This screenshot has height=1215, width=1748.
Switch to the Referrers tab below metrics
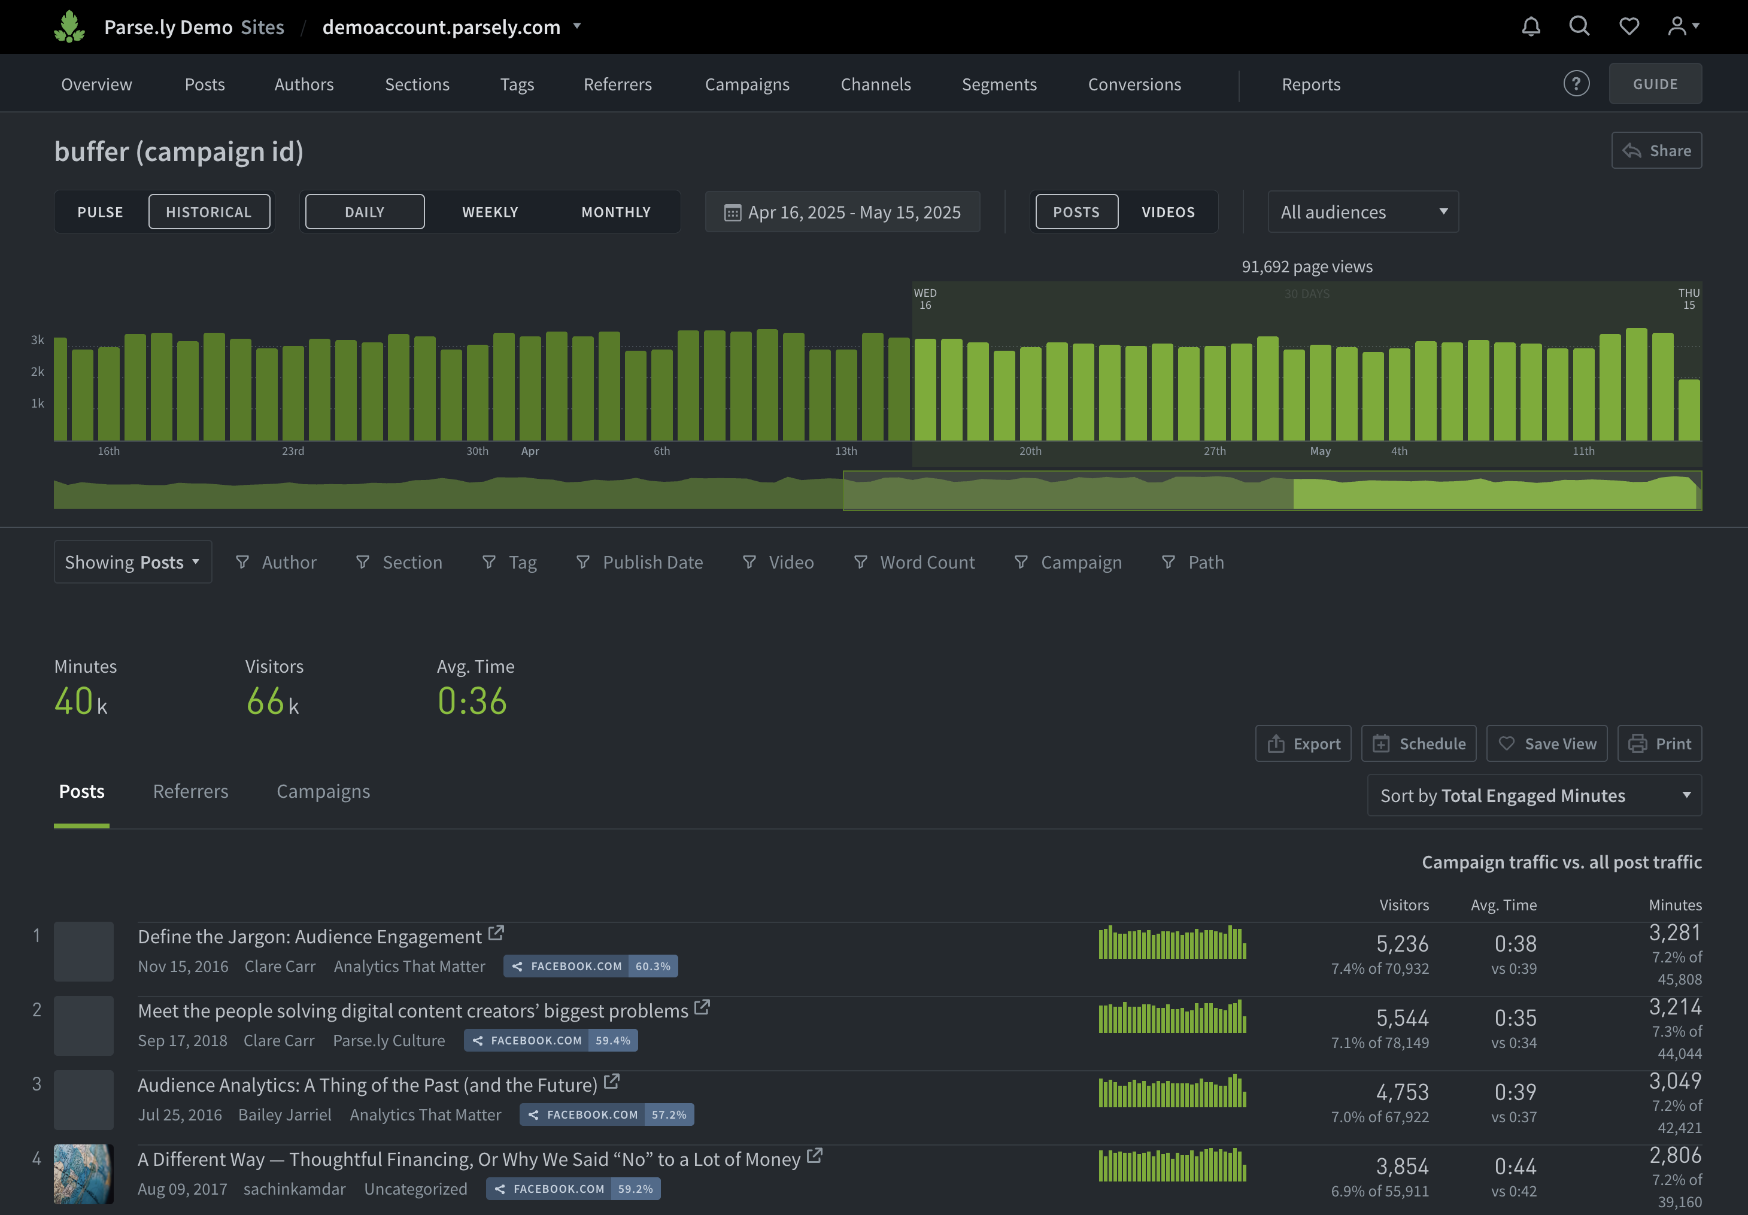point(190,791)
